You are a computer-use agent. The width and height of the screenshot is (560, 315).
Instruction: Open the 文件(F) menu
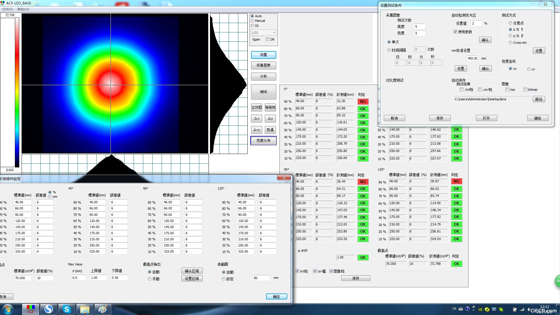(x=8, y=9)
